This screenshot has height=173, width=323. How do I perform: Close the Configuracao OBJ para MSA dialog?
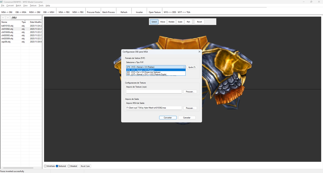point(199,52)
